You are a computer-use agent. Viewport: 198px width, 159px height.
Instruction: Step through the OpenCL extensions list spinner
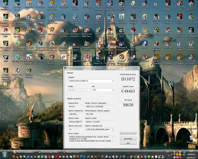tap(113, 130)
